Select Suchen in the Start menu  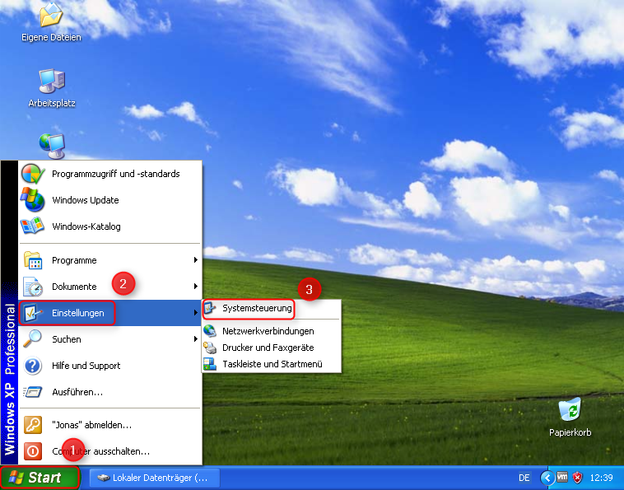tap(110, 339)
